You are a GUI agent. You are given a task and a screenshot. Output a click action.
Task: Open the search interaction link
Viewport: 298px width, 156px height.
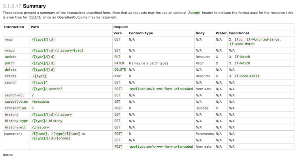click(x=11, y=83)
